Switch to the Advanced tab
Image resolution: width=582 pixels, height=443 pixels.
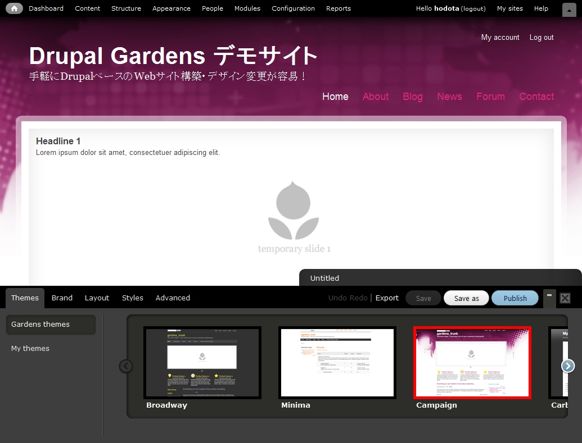173,298
